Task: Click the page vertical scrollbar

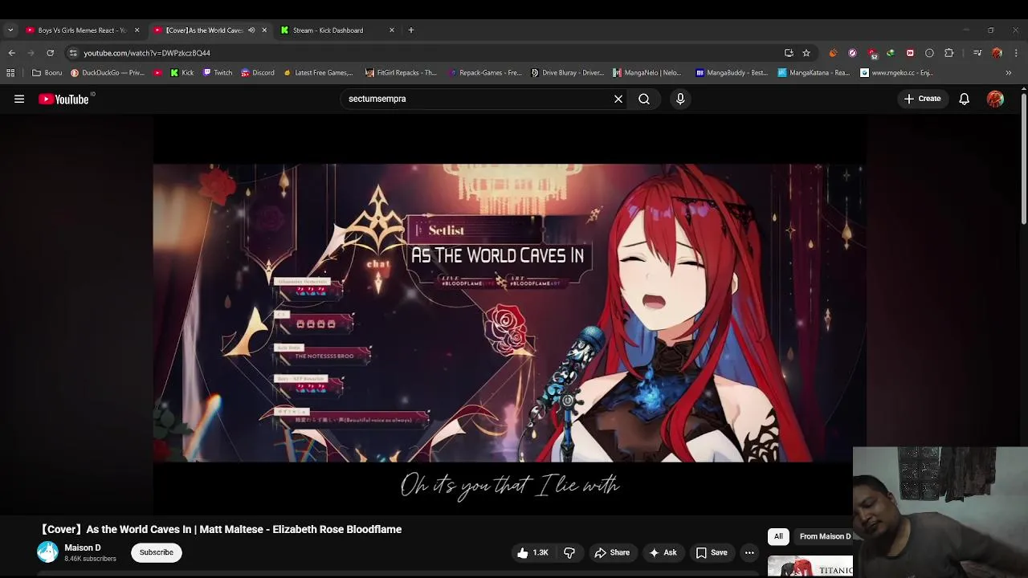Action: (1023, 158)
